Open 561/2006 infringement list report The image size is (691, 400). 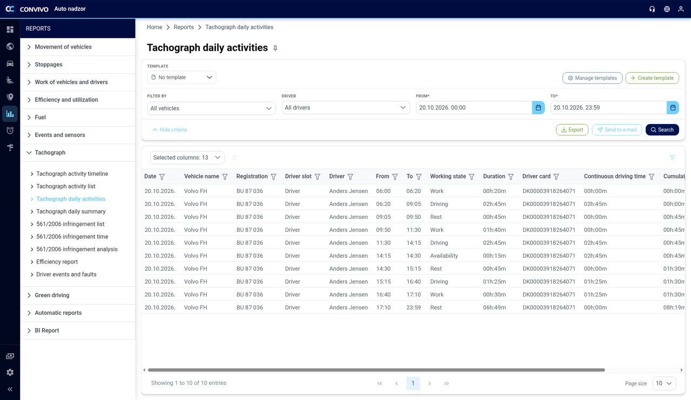click(x=70, y=224)
